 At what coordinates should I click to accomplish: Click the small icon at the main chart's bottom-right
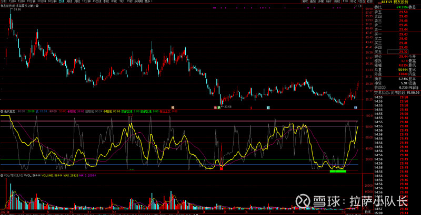point(355,107)
